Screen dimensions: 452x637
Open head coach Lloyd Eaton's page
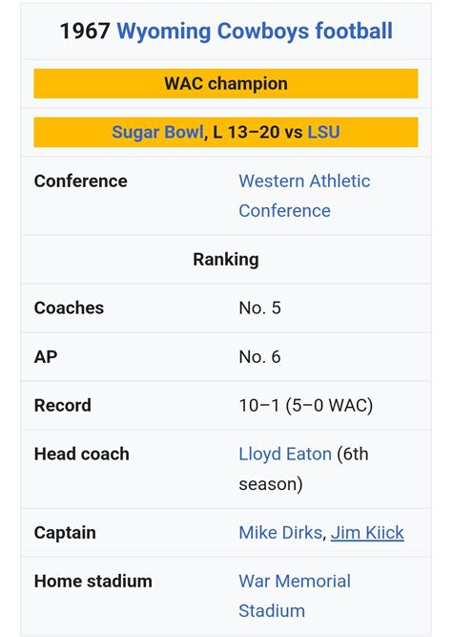[285, 455]
